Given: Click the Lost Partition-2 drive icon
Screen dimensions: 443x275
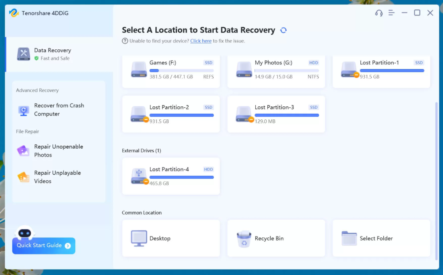Looking at the screenshot, I should (x=139, y=114).
